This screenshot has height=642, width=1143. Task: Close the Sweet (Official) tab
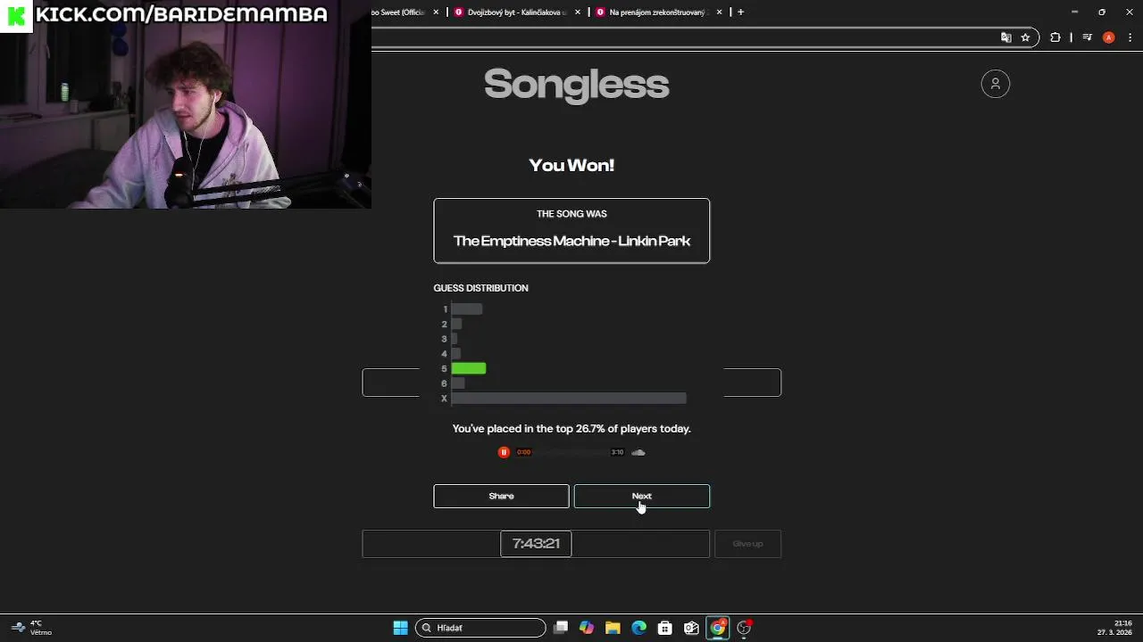click(x=436, y=12)
